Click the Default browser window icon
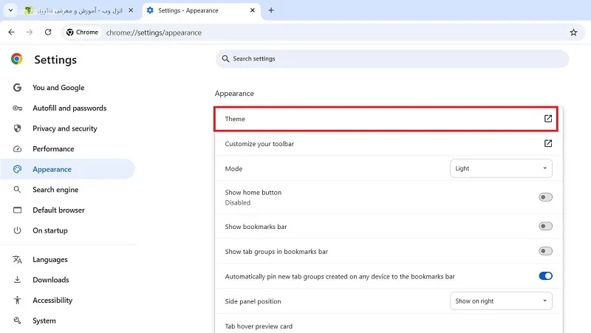Image resolution: width=591 pixels, height=333 pixels. point(17,210)
